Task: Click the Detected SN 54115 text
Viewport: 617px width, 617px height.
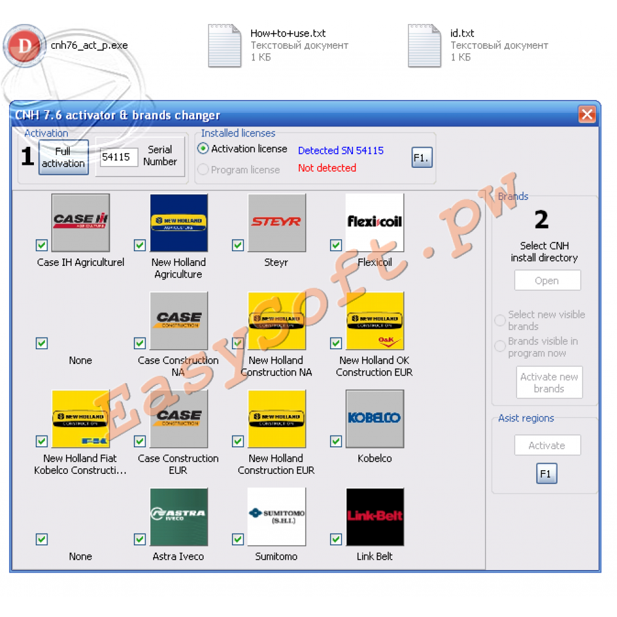Action: coord(341,151)
